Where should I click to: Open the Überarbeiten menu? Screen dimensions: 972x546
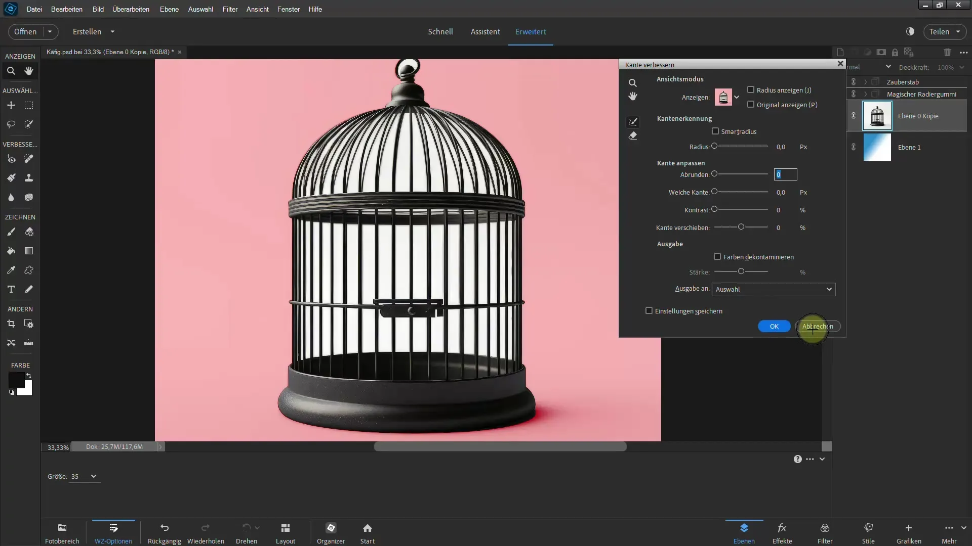coord(131,9)
